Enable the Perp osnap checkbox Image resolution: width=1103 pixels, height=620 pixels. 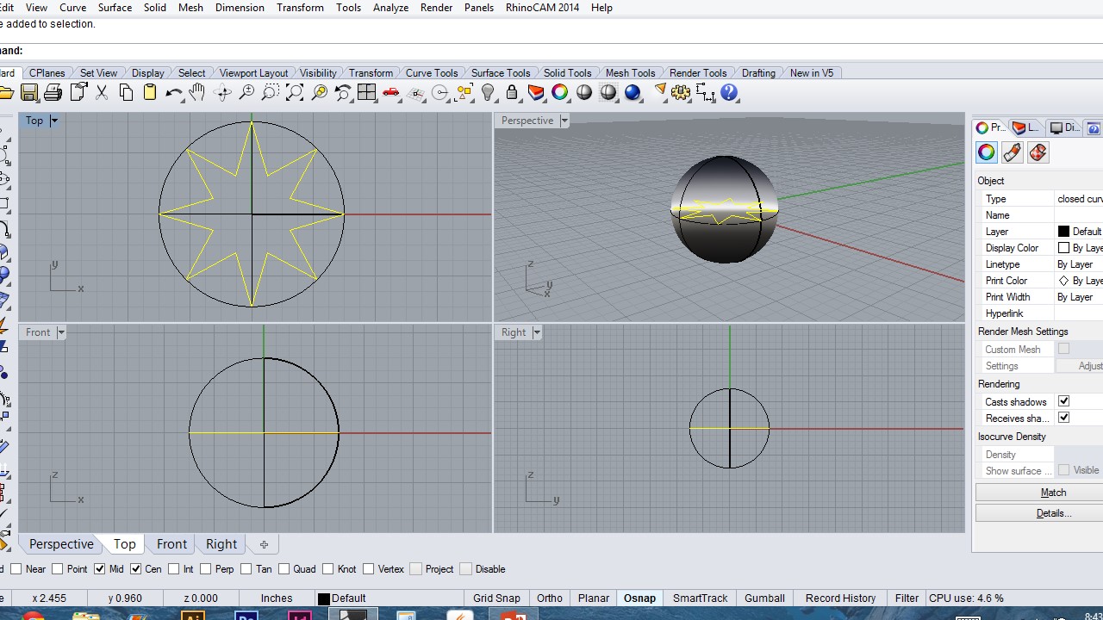coord(205,569)
